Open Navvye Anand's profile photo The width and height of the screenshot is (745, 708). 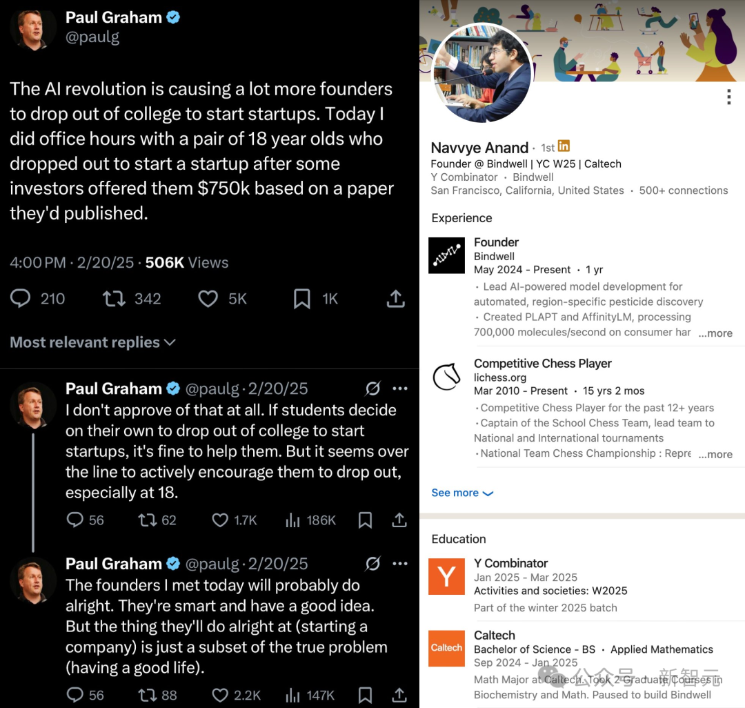pyautogui.click(x=482, y=72)
